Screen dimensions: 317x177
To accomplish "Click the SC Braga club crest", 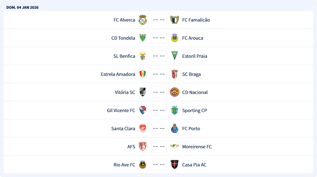I will tap(175, 74).
